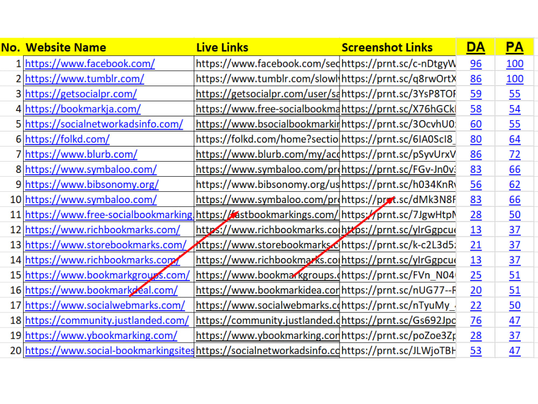Select the 'PA' column header

(514, 47)
